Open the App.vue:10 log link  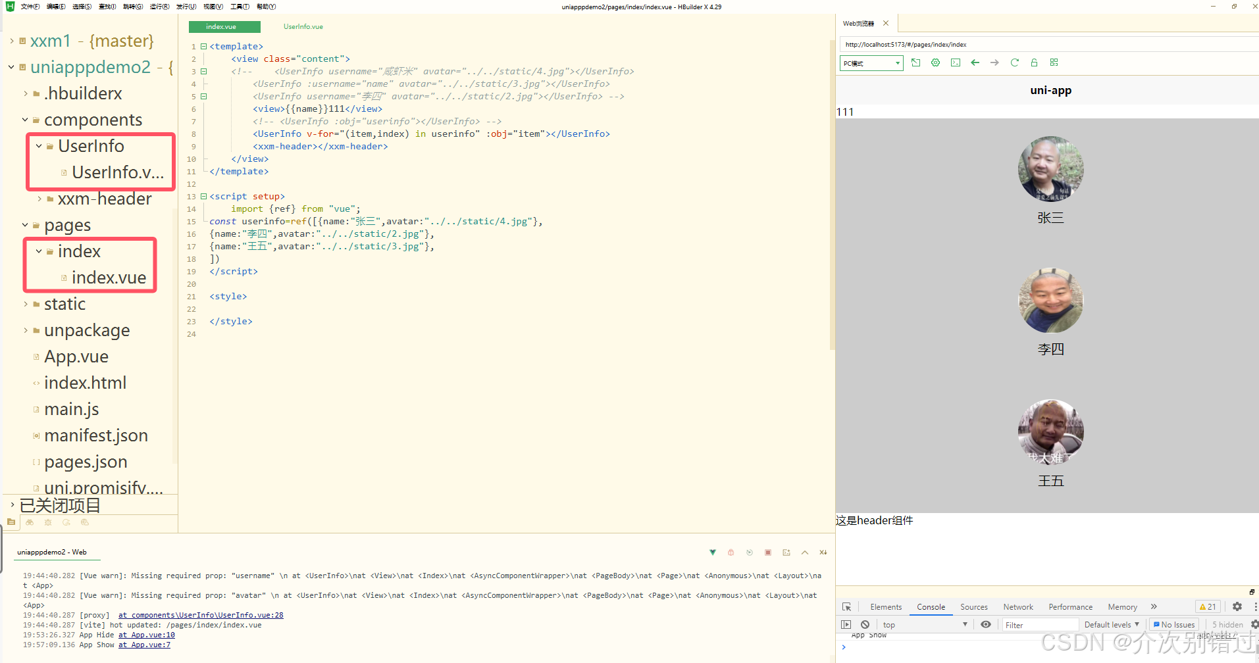[x=147, y=635]
